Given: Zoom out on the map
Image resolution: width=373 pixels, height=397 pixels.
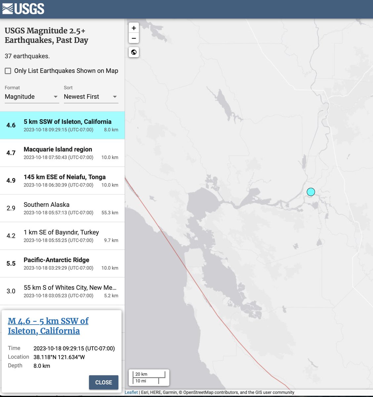Looking at the screenshot, I should click(134, 38).
